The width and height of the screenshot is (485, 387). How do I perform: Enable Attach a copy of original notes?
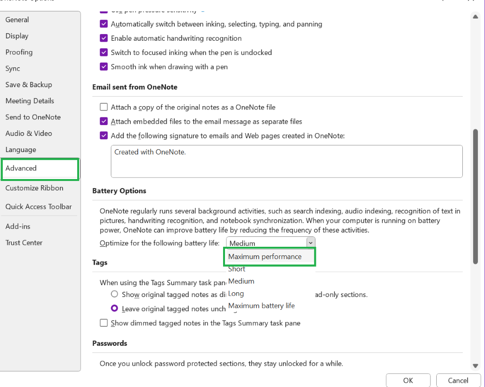[104, 107]
